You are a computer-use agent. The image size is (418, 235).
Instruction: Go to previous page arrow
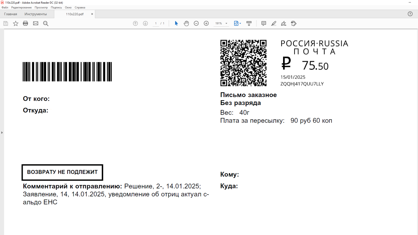135,23
